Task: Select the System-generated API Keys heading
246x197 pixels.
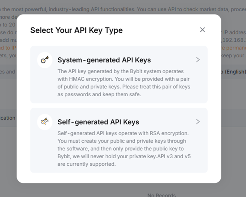Action: (104, 60)
